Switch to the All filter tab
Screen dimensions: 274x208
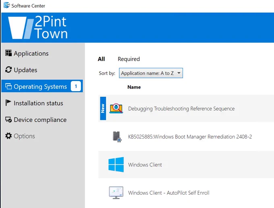point(102,59)
